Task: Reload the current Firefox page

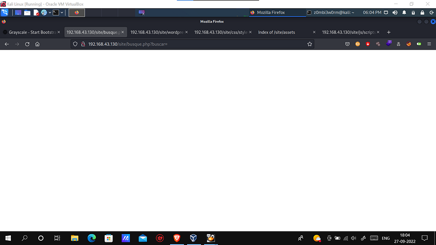Action: 27,44
